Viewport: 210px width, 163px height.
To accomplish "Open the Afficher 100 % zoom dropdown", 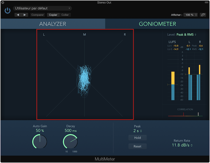I will [x=191, y=15].
